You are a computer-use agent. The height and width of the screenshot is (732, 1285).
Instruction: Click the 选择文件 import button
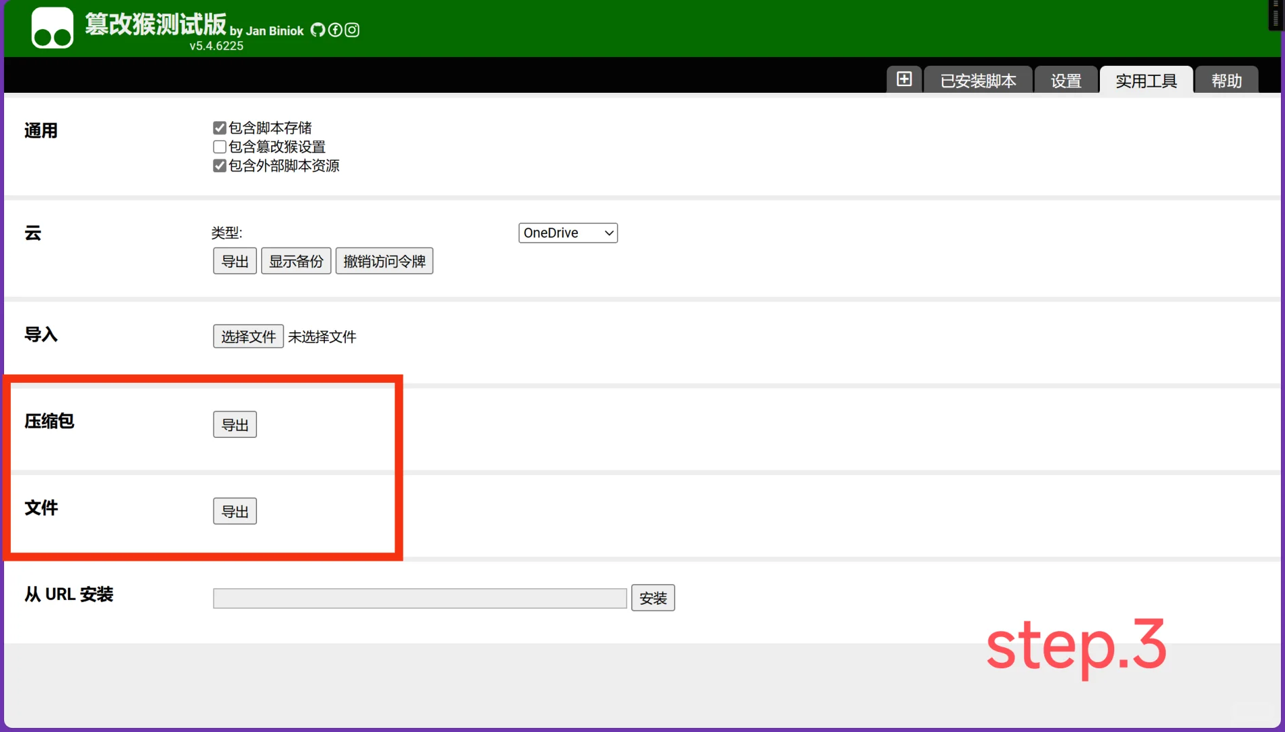tap(248, 337)
